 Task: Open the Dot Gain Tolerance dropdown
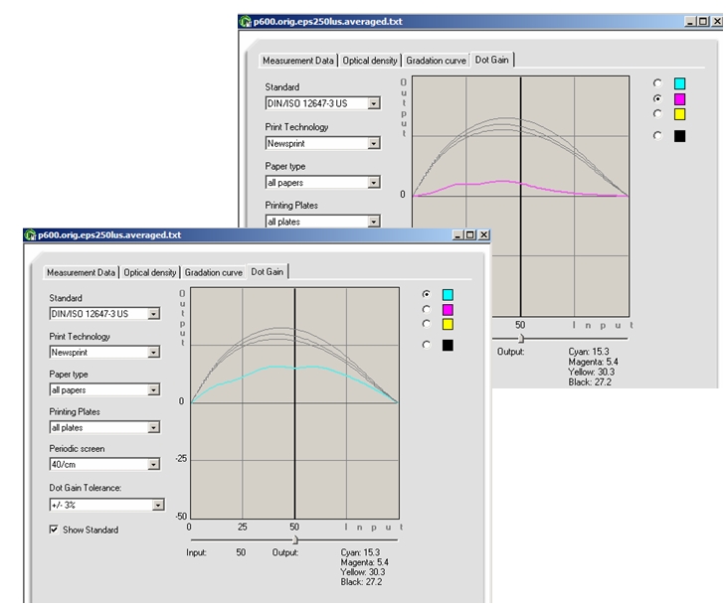[x=107, y=505]
